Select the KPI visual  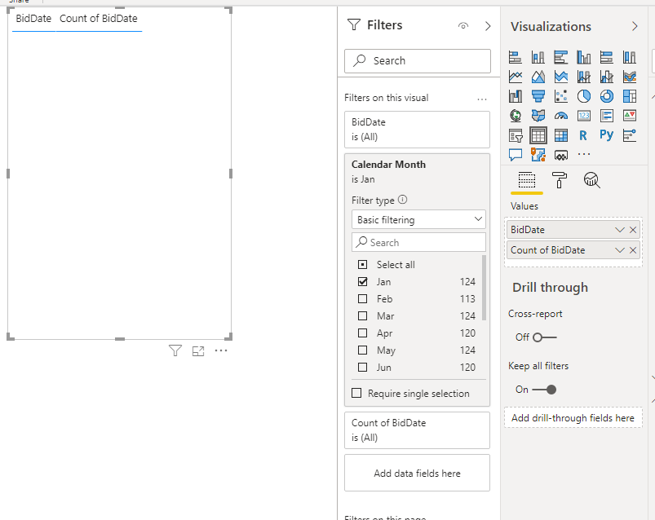pyautogui.click(x=630, y=116)
